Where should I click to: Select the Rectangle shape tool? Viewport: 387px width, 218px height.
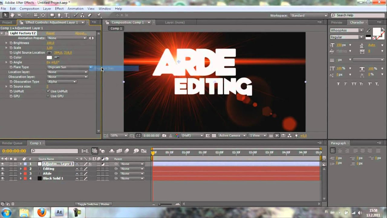[x=52, y=15]
